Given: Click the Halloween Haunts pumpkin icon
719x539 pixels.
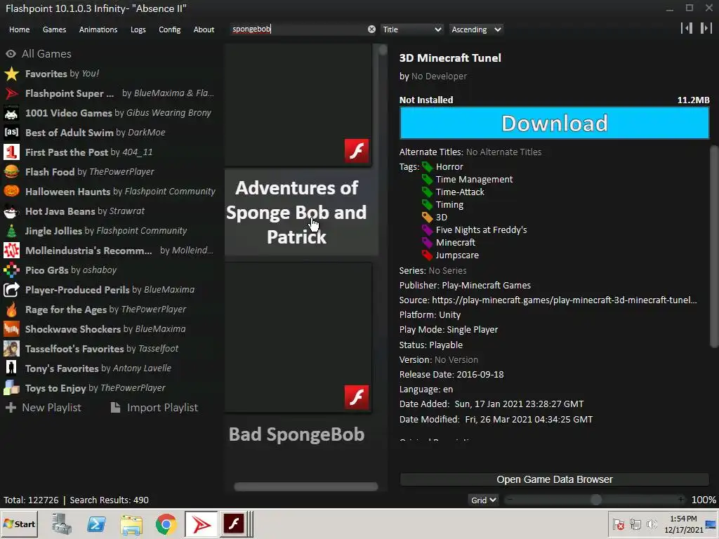Looking at the screenshot, I should [x=11, y=192].
